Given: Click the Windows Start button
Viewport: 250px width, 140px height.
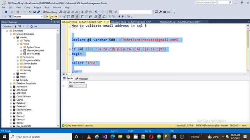Looking at the screenshot, I should tap(4, 136).
